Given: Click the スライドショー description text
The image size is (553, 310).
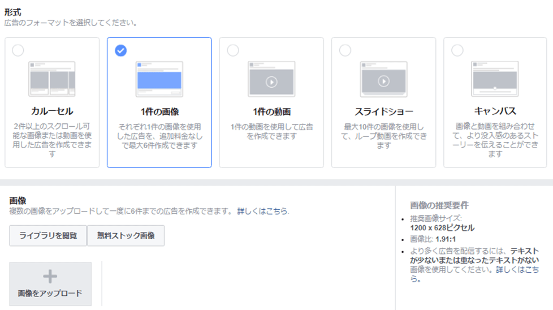Looking at the screenshot, I should coord(383,136).
